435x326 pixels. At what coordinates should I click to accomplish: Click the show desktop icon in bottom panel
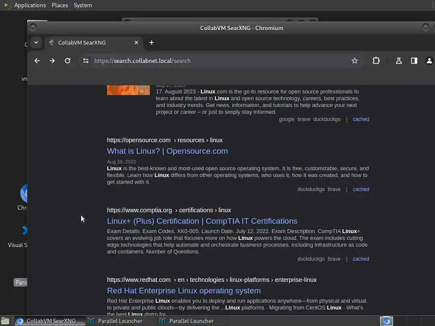[x=5, y=321]
